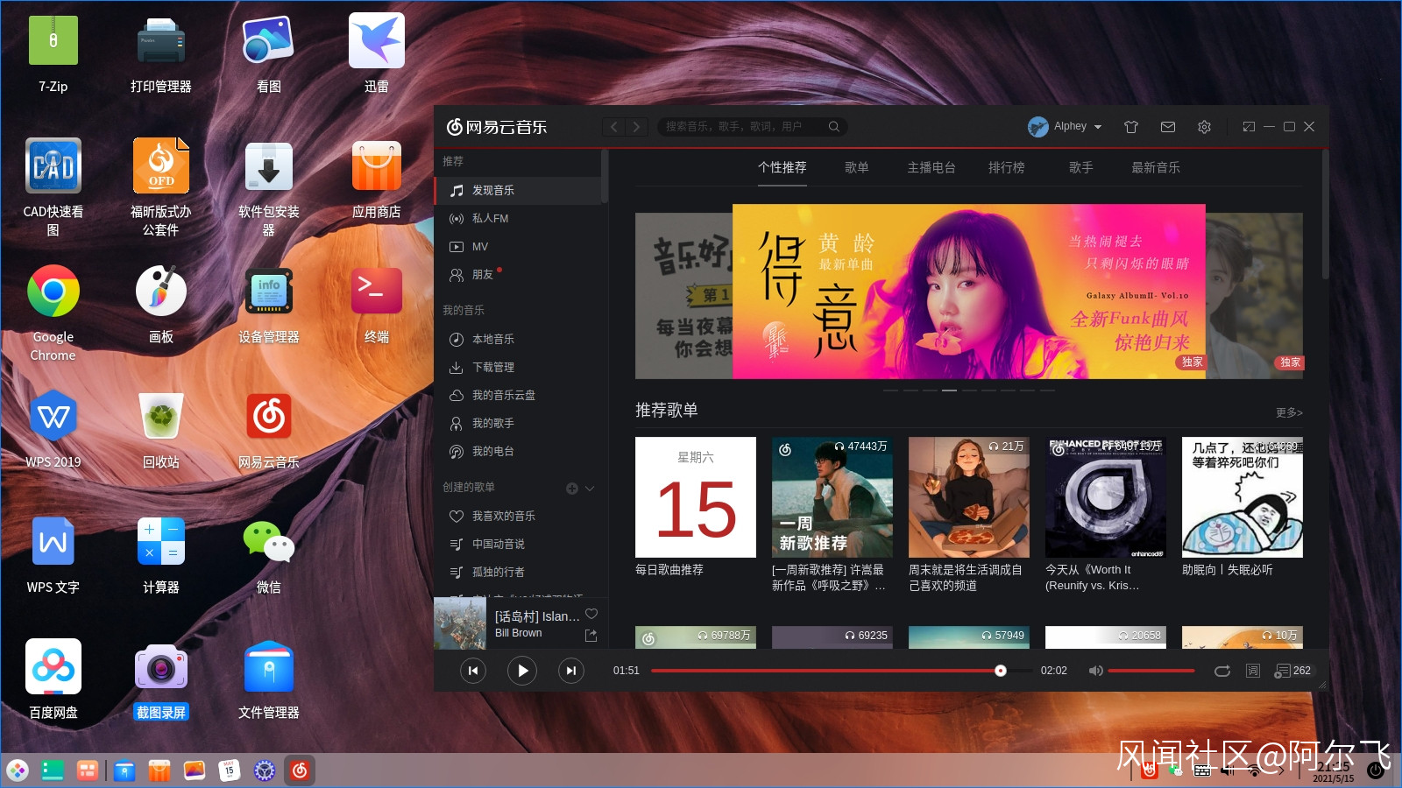Viewport: 1402px width, 788px height.
Task: Toggle the loop playback mode
Action: (1222, 671)
